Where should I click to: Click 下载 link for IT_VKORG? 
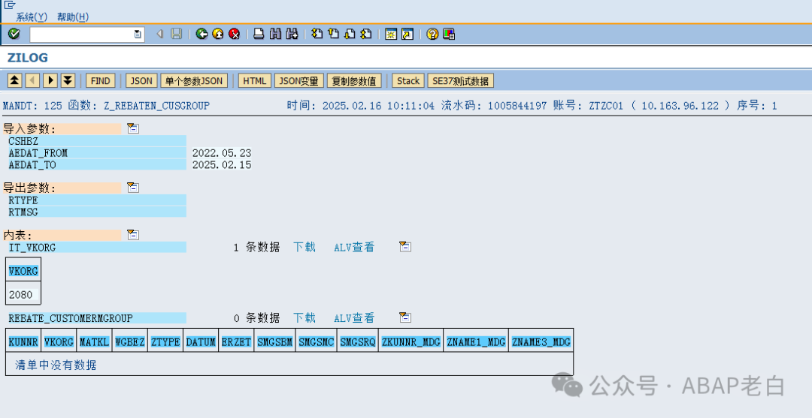click(x=304, y=248)
